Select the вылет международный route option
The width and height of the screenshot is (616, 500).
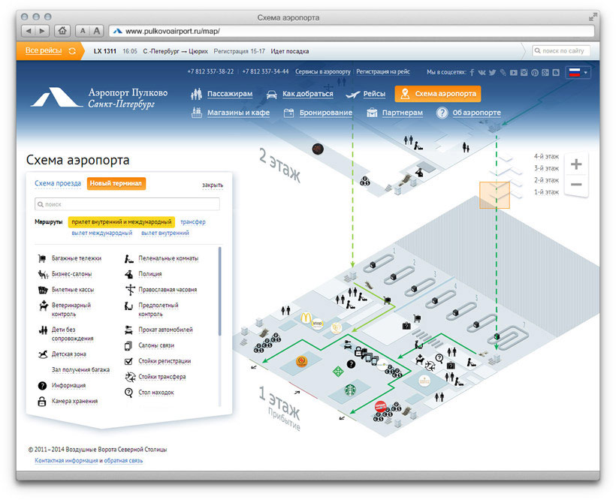101,233
